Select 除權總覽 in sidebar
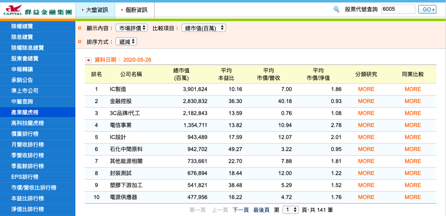Screen dimensions: 446x216 point(38,26)
